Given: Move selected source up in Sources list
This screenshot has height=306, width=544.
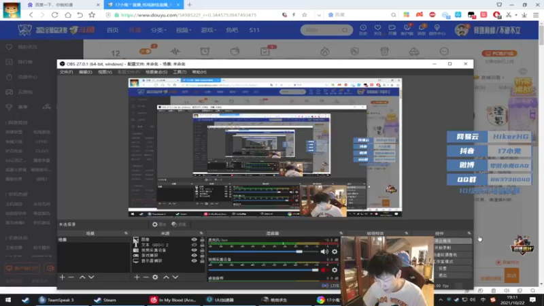Looking at the screenshot, I should pos(166,277).
